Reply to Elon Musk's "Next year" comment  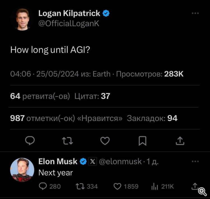[43, 186]
